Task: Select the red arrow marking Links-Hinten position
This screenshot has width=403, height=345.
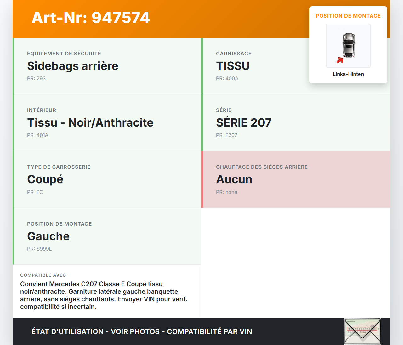Action: [340, 60]
